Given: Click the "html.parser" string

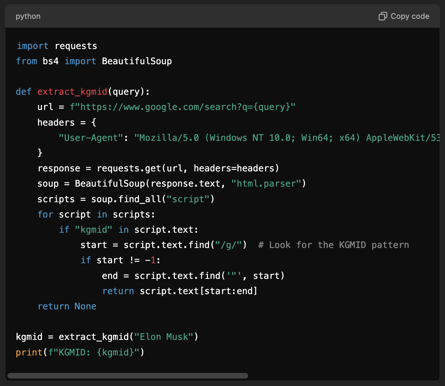Looking at the screenshot, I should pyautogui.click(x=266, y=183).
